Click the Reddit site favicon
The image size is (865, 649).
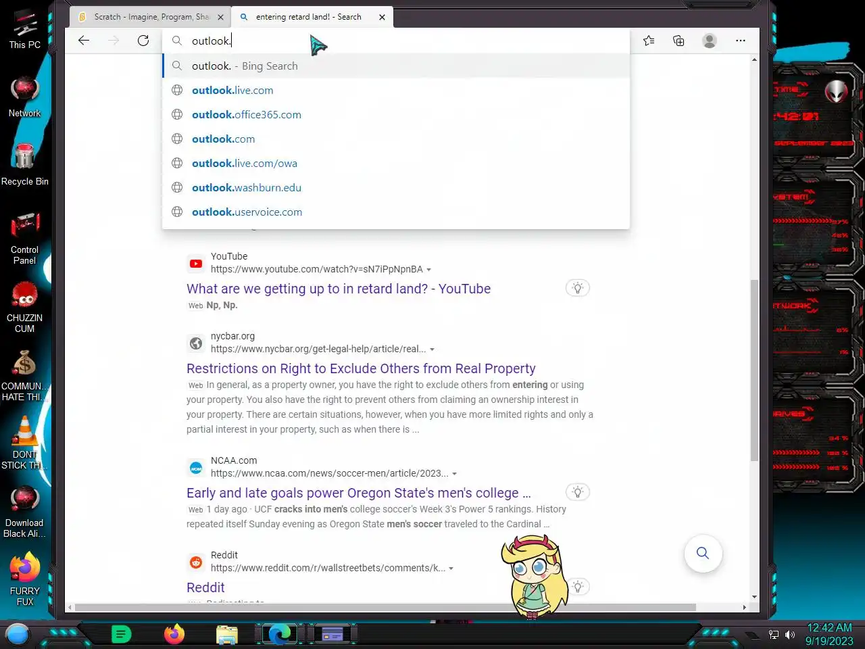[x=196, y=562]
